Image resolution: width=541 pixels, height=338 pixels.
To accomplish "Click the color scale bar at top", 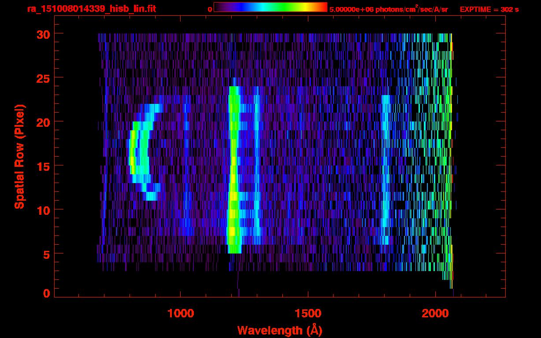I will (x=270, y=7).
